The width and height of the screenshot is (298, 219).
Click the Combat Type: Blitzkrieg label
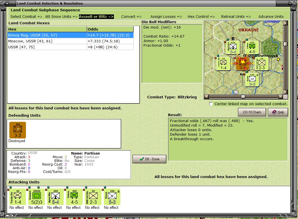172,97
